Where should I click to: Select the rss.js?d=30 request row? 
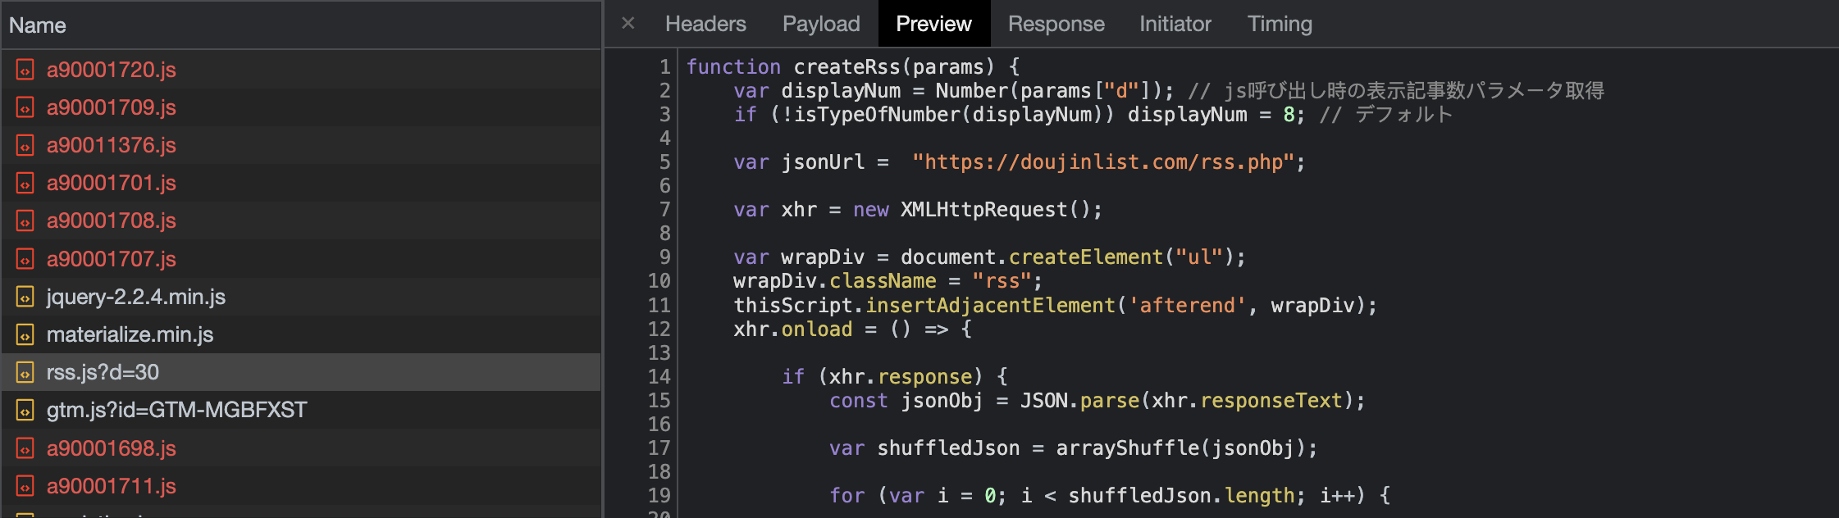[300, 372]
